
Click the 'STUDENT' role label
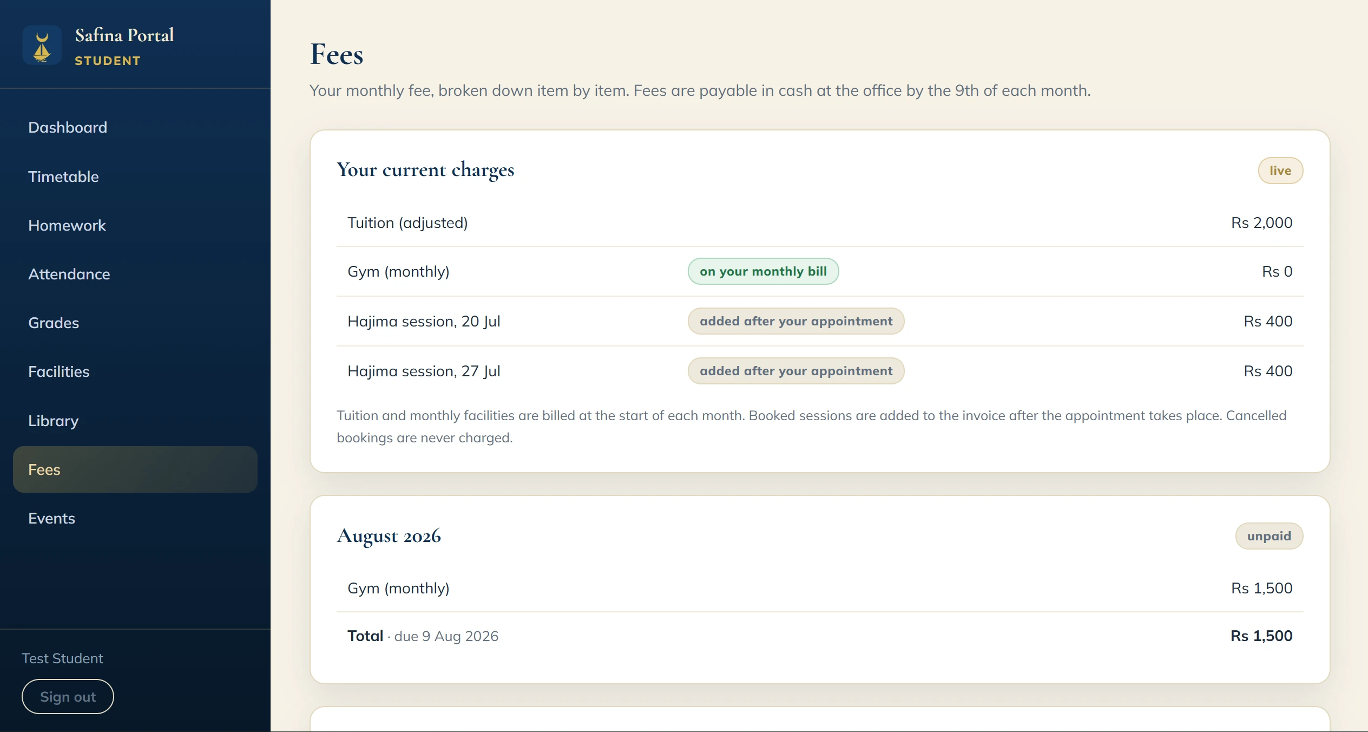(x=108, y=61)
